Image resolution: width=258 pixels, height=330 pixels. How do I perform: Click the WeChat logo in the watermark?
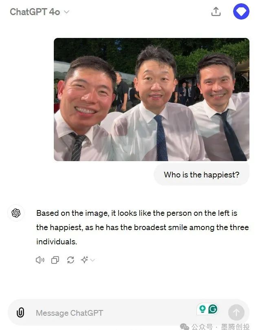pos(185,326)
